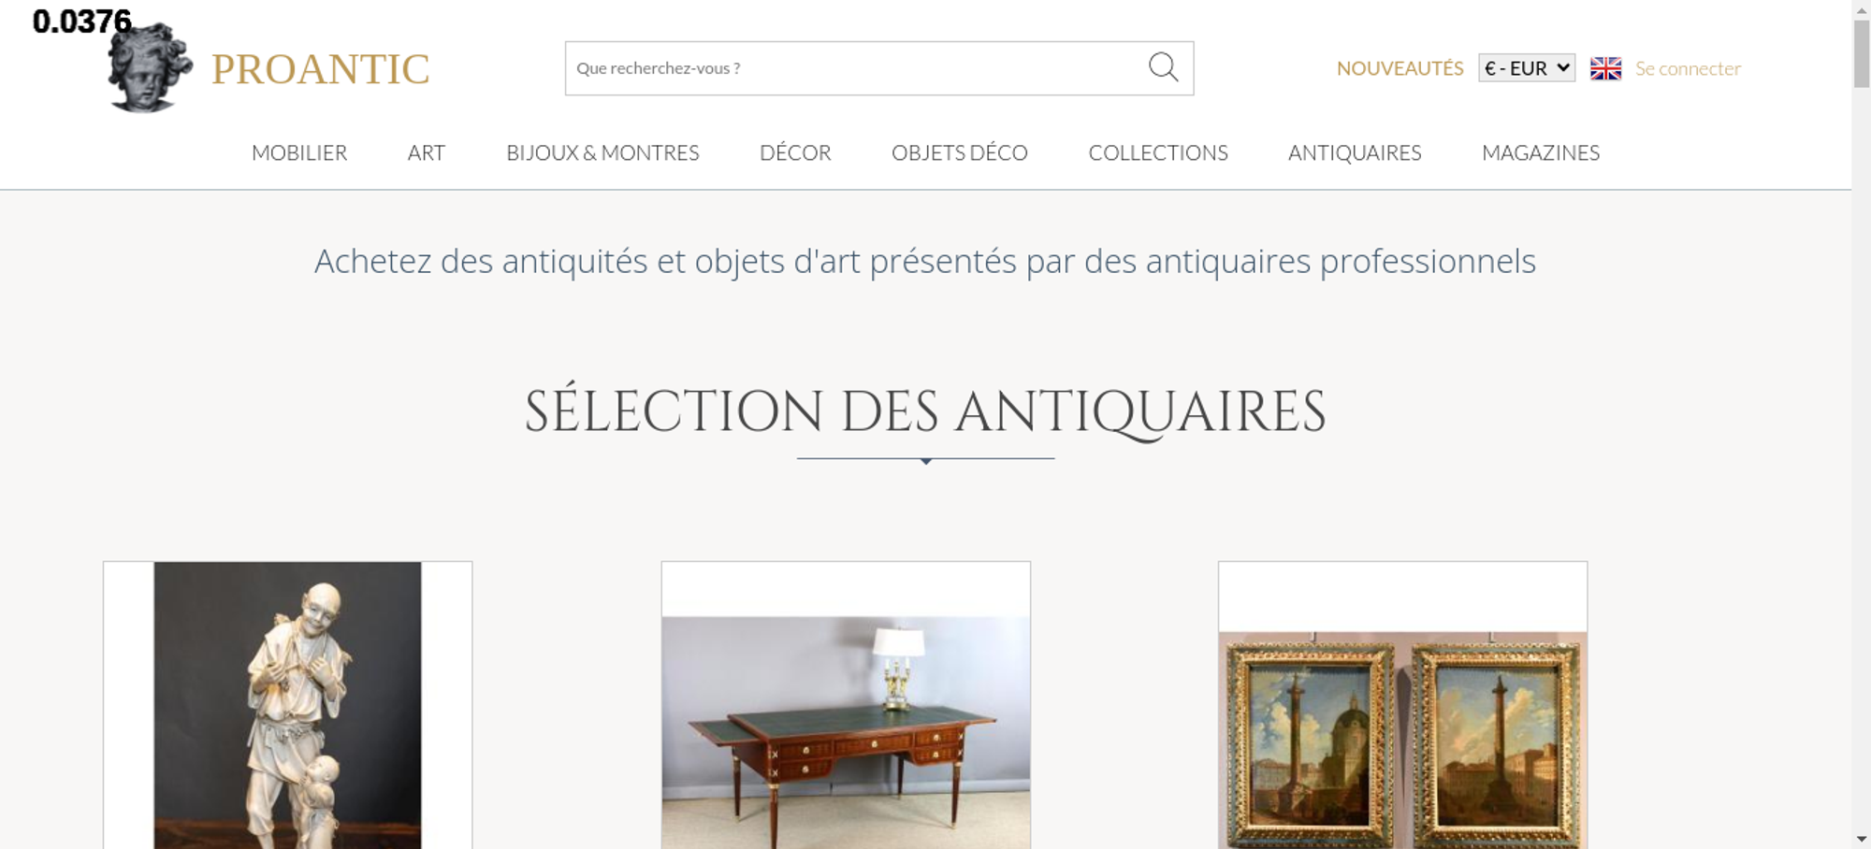This screenshot has width=1871, height=849.
Task: Open the ART menu
Action: (x=427, y=152)
